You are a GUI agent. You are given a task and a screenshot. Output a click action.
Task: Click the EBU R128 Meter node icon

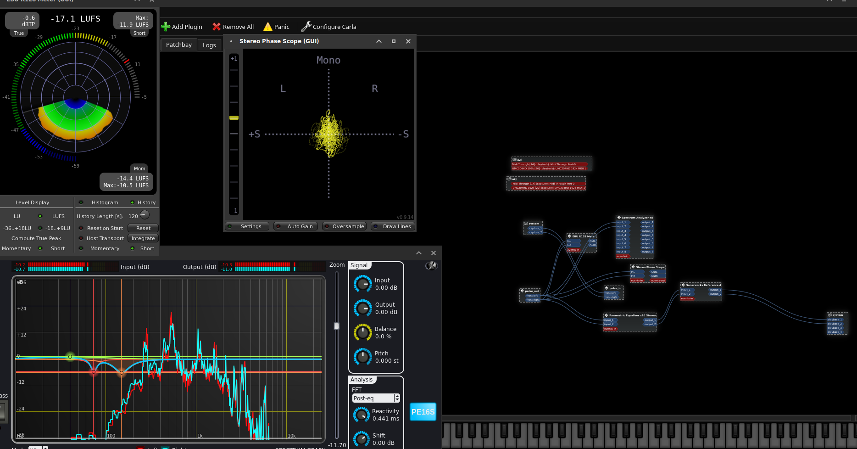(570, 236)
